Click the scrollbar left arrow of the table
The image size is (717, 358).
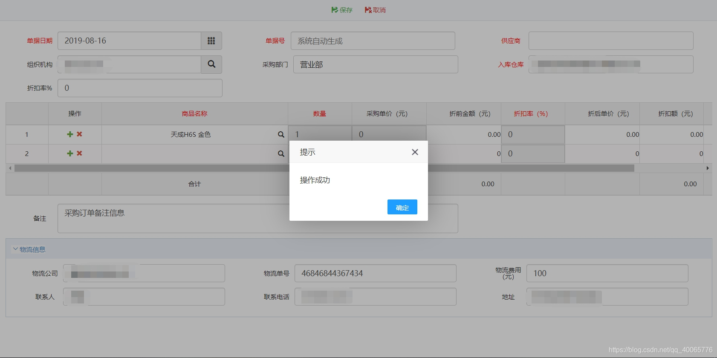10,168
